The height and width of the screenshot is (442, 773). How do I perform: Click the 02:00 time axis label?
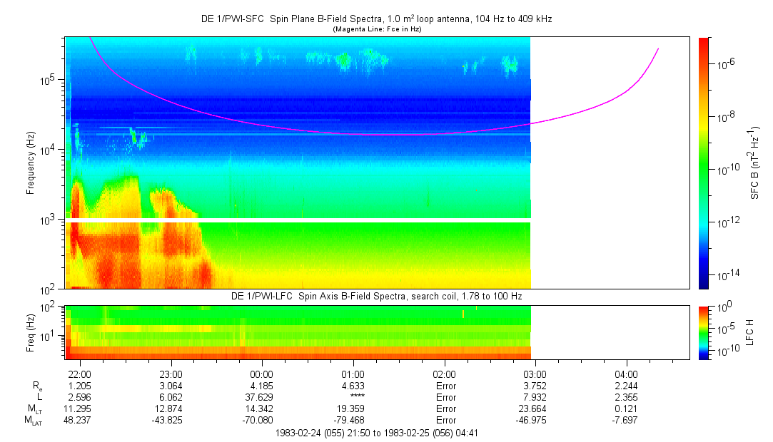444,374
